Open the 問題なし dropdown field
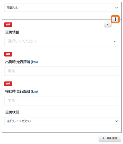 pos(61,8)
